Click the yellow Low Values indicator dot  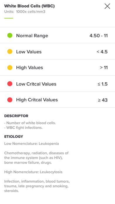[10, 52]
